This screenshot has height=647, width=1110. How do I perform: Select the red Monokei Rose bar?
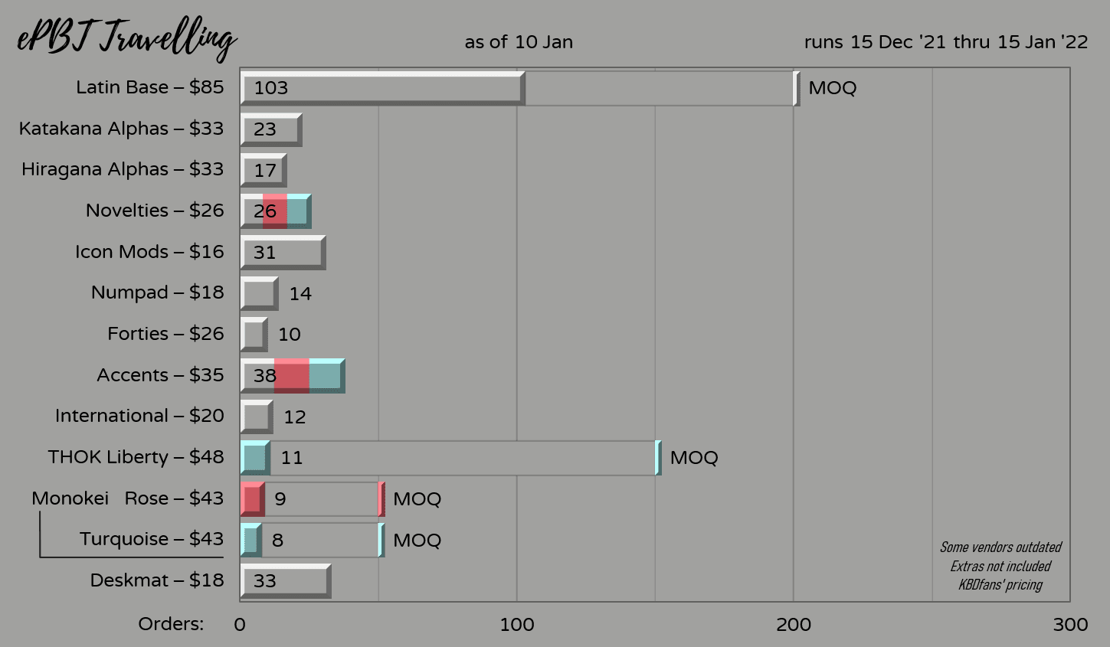(252, 499)
